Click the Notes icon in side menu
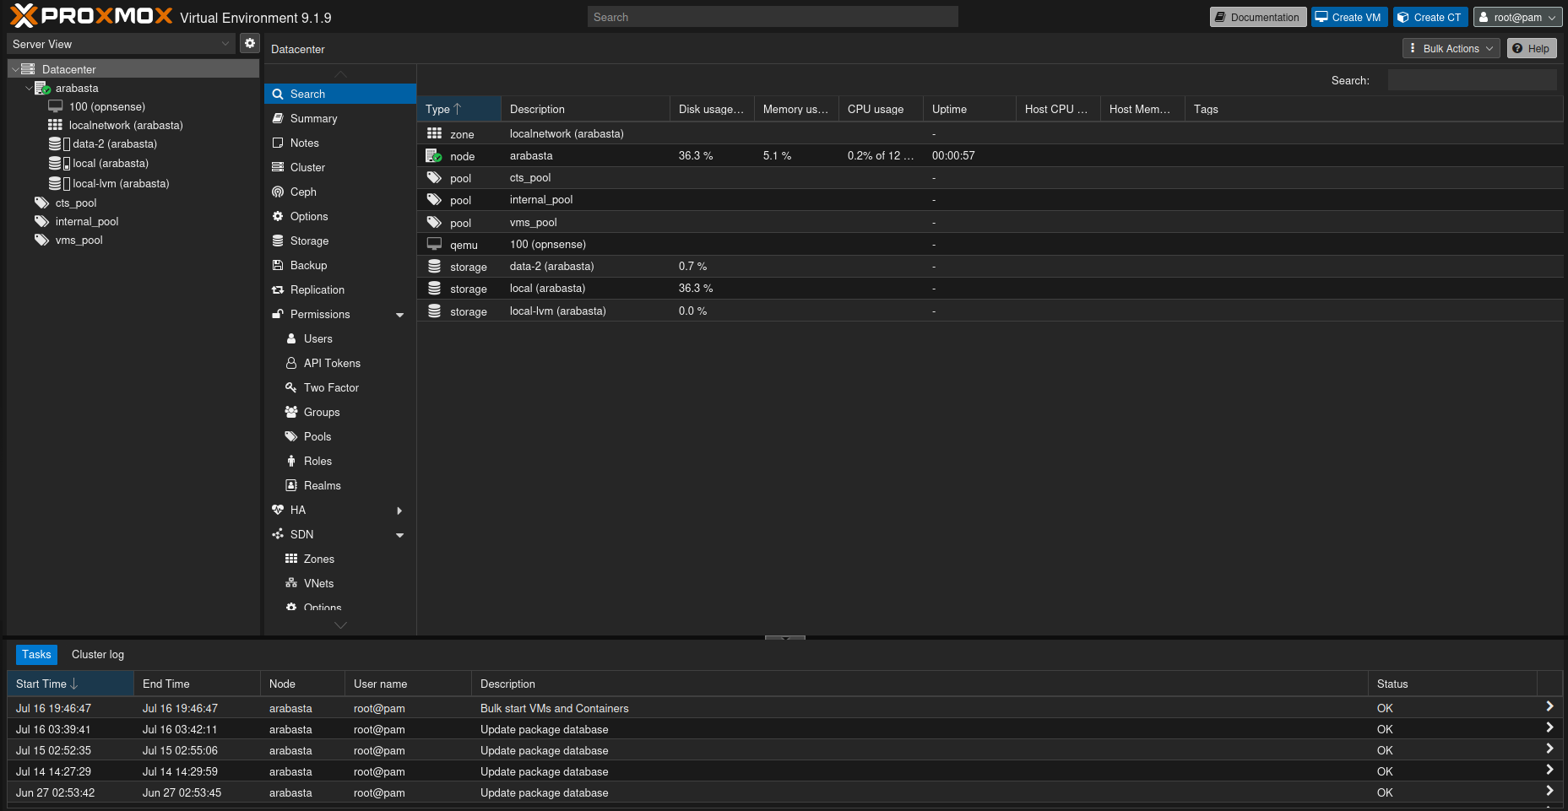The image size is (1568, 811). (x=278, y=143)
